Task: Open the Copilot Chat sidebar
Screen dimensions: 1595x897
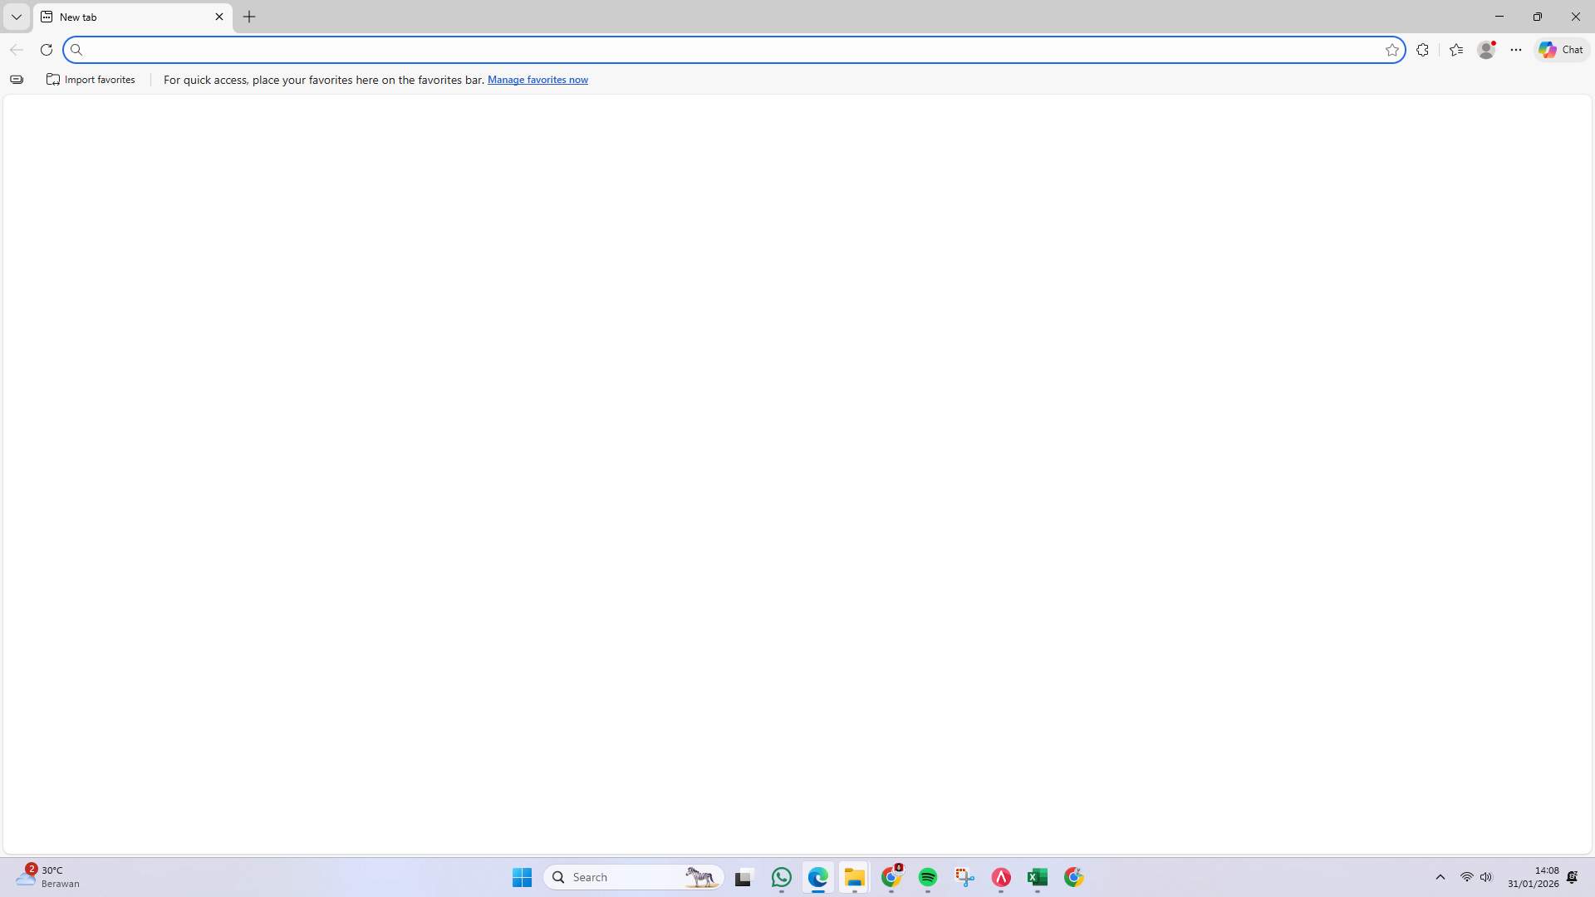Action: (1559, 50)
